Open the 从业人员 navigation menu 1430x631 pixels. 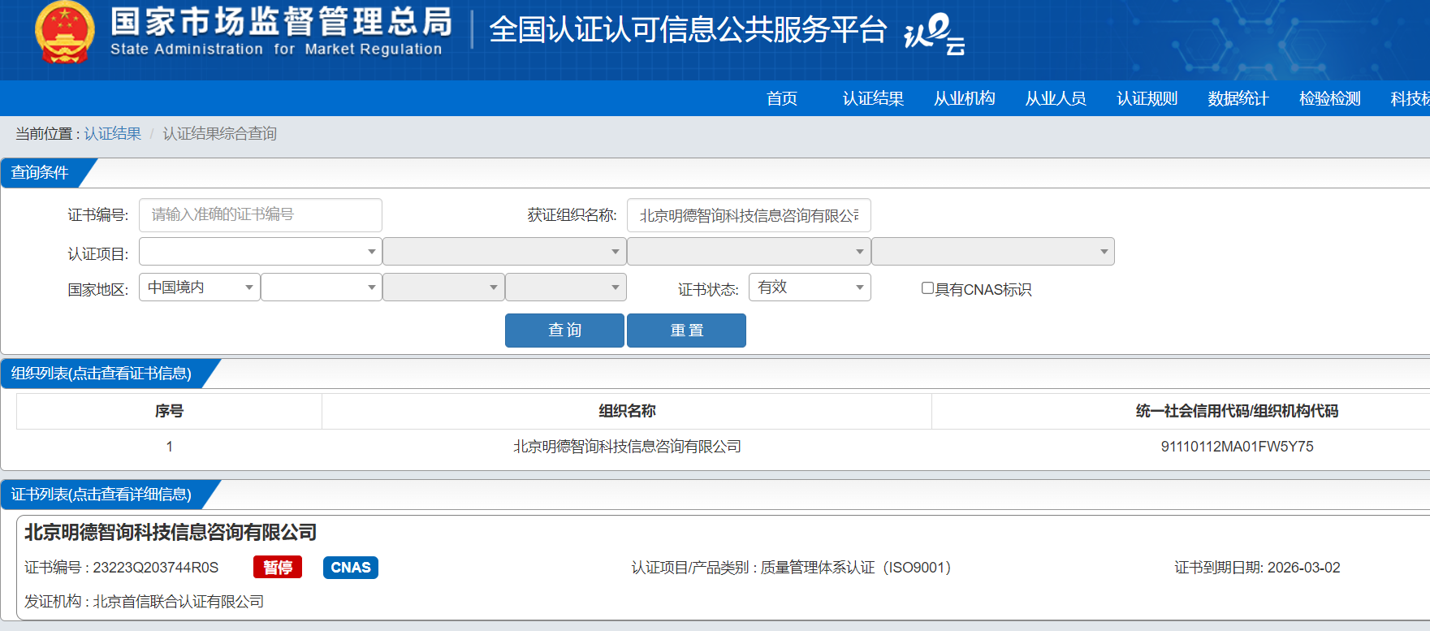coord(1056,98)
